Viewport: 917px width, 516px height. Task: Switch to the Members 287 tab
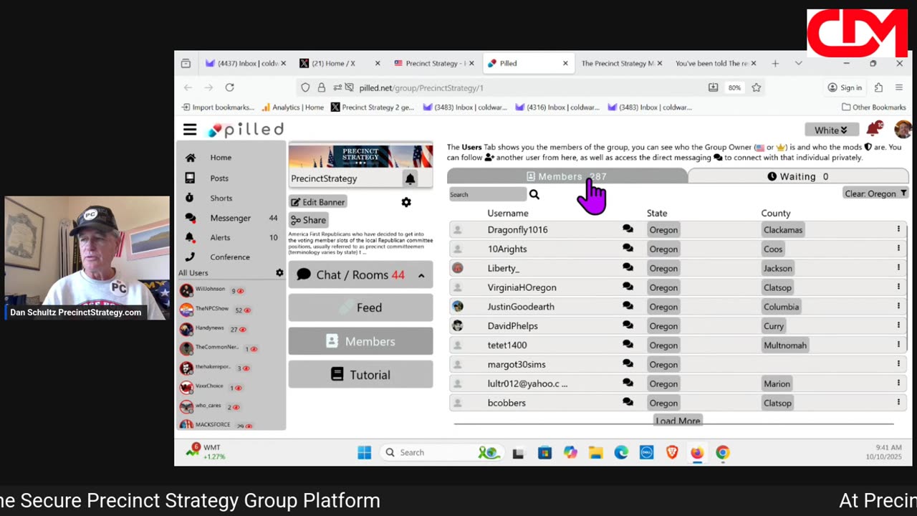tap(567, 176)
